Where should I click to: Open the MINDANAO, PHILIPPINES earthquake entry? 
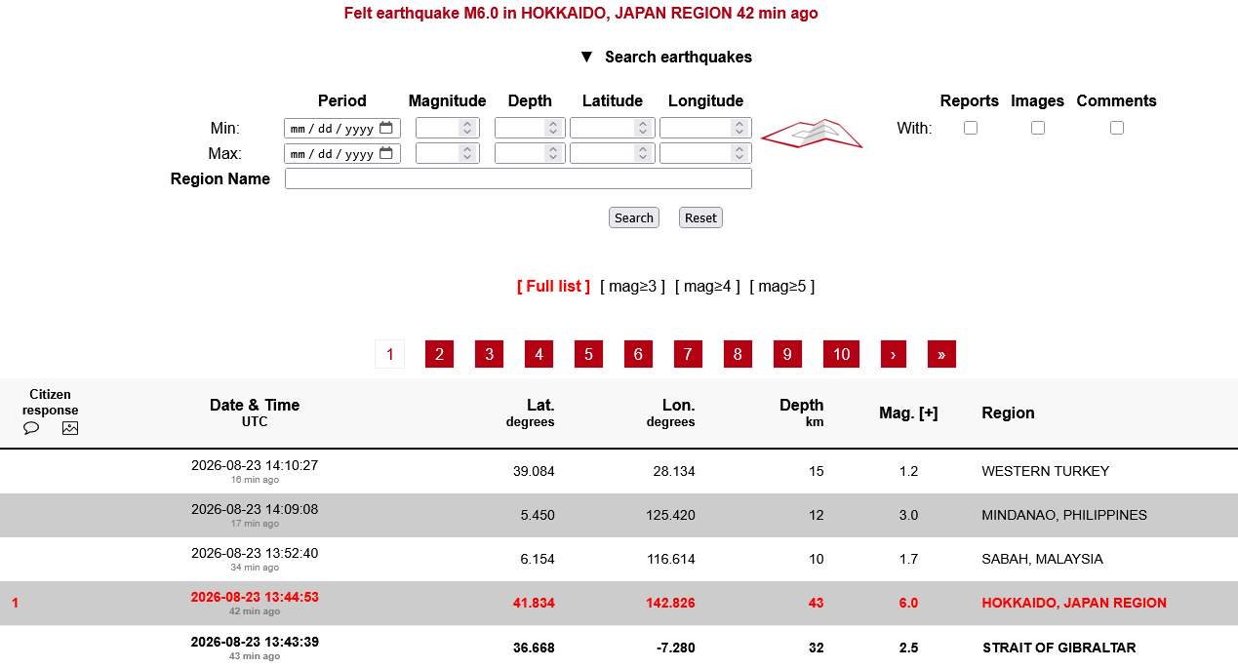tap(1064, 515)
